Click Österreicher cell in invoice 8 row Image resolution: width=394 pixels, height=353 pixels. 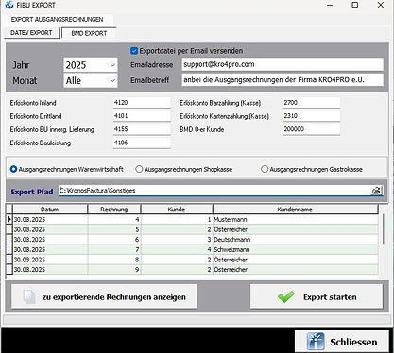296,260
